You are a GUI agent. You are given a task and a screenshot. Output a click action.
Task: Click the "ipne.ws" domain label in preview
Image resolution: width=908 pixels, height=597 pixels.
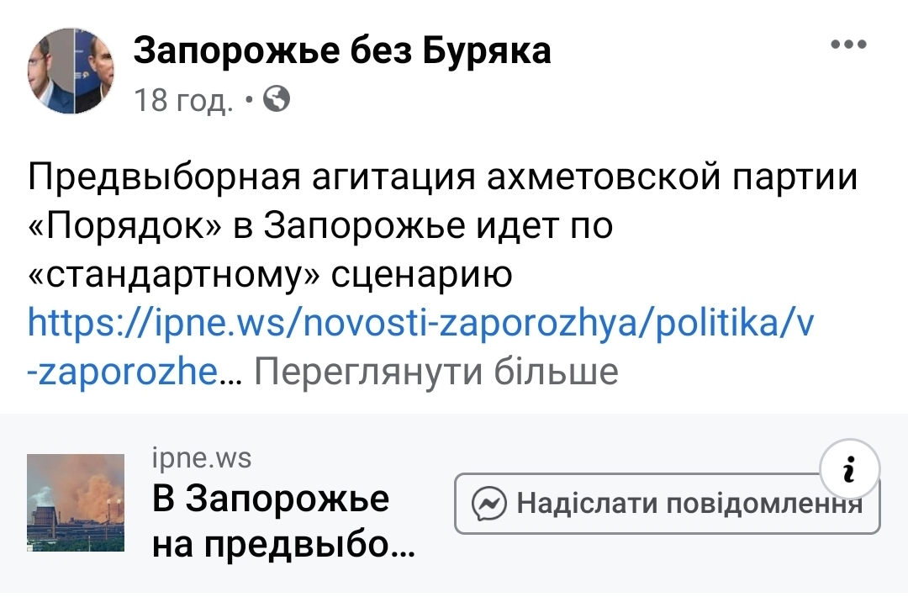[202, 458]
